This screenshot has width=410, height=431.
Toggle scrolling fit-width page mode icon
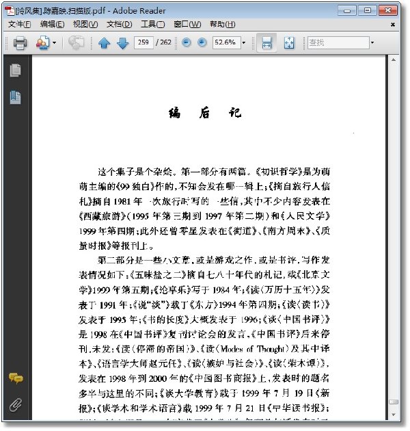(266, 43)
